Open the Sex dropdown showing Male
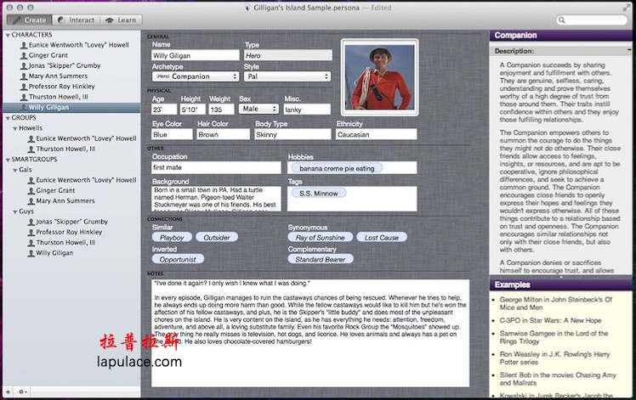Screen dimensions: 636x400 (x=258, y=109)
